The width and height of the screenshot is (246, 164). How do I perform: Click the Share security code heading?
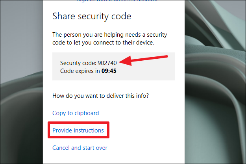tap(92, 16)
